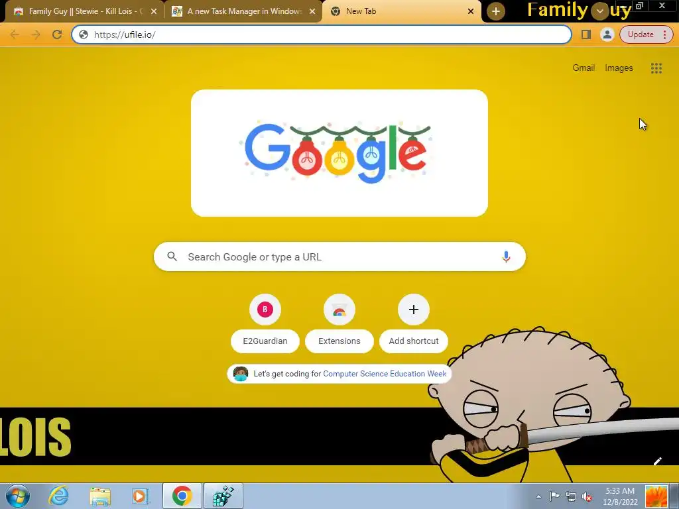Click the Chrome taskbar icon
Image resolution: width=679 pixels, height=509 pixels.
pyautogui.click(x=182, y=496)
